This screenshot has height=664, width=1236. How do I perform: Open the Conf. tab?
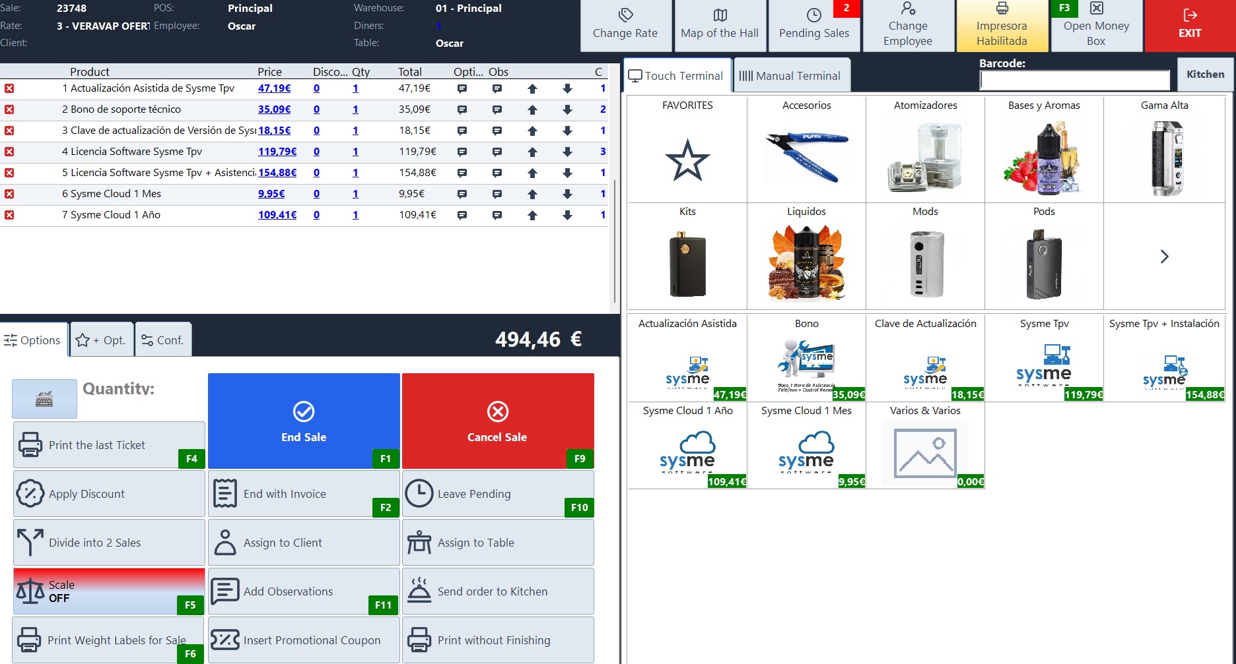(x=163, y=340)
